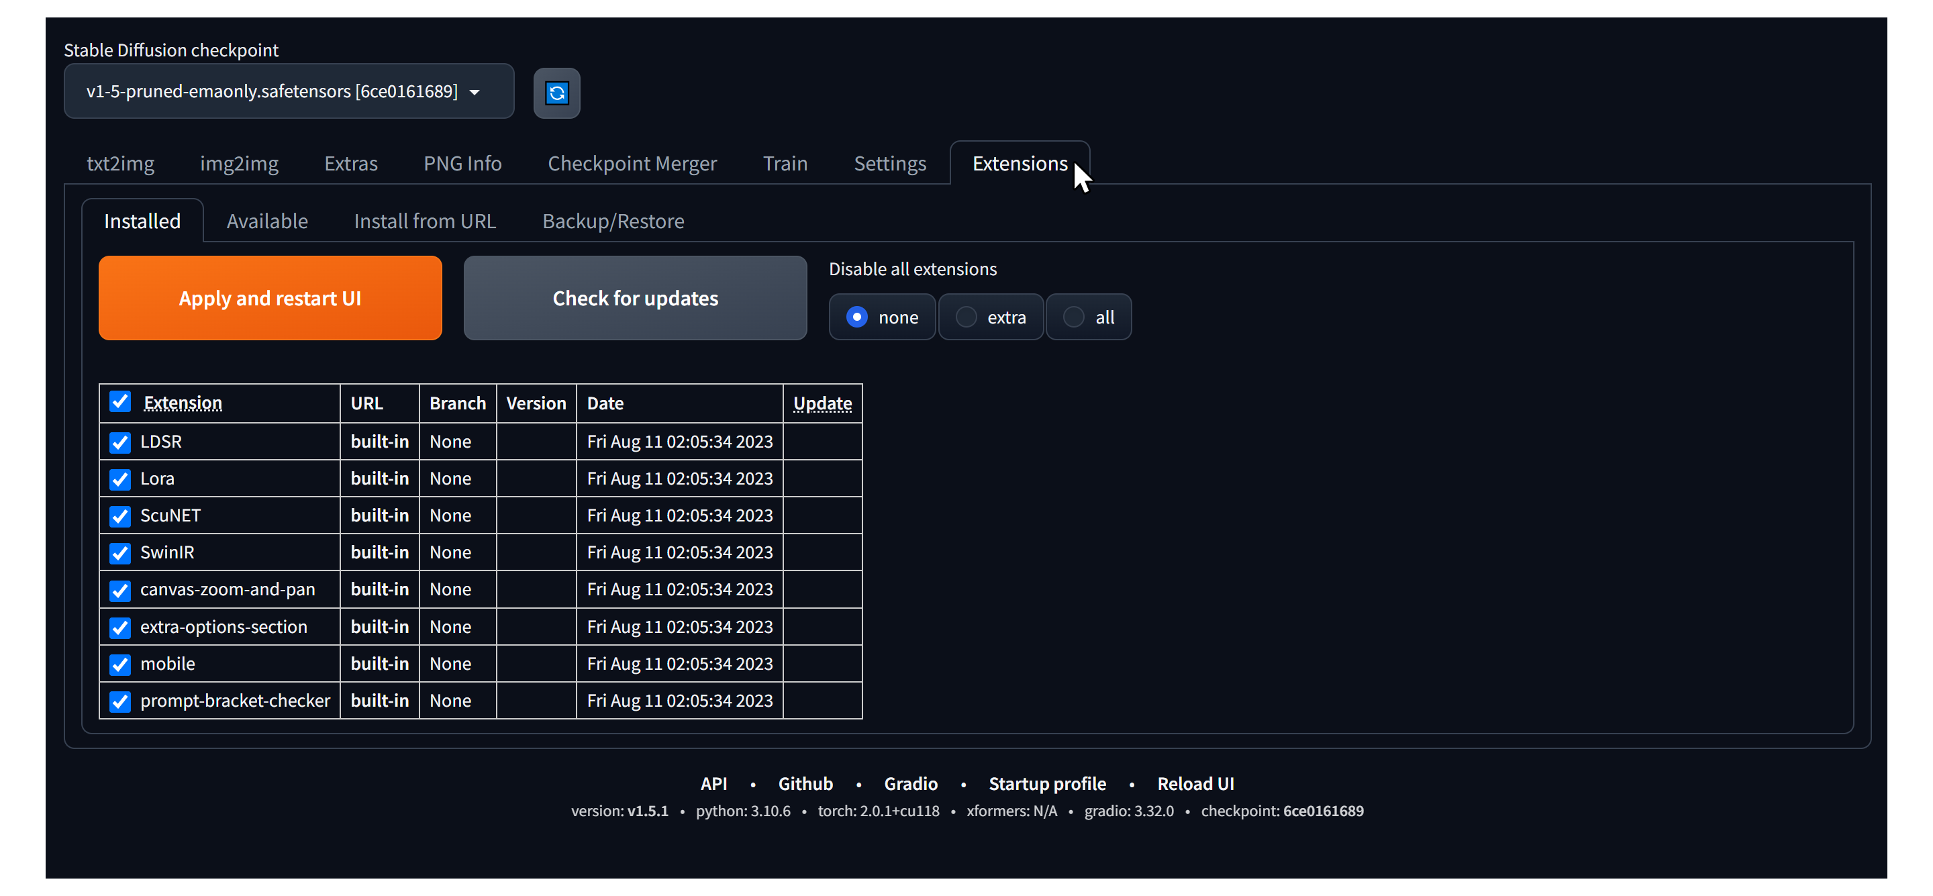1933x896 pixels.
Task: Switch to the txt2img tab
Action: point(120,164)
